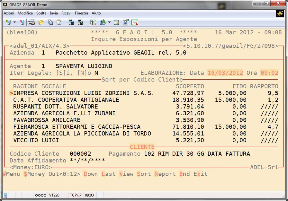Click the disconnect session icon

coord(22,22)
